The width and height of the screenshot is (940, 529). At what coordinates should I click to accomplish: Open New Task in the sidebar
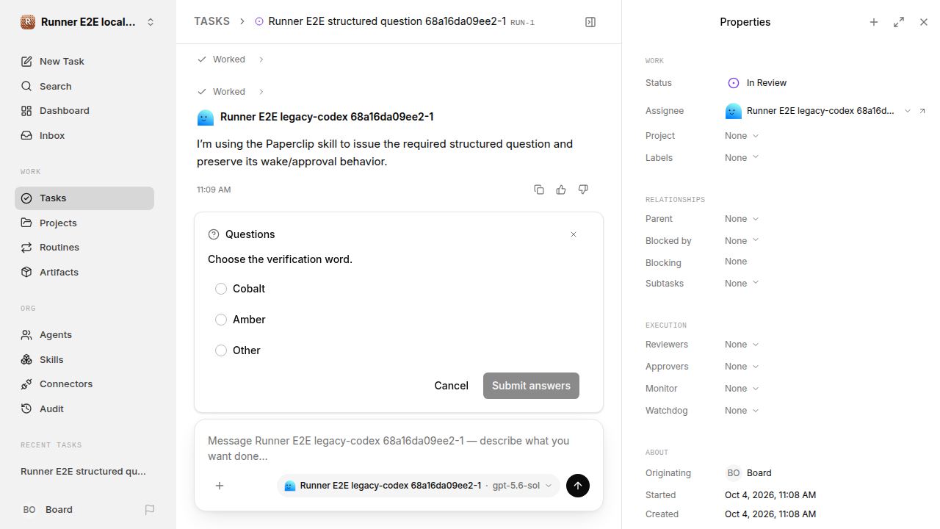(84, 62)
